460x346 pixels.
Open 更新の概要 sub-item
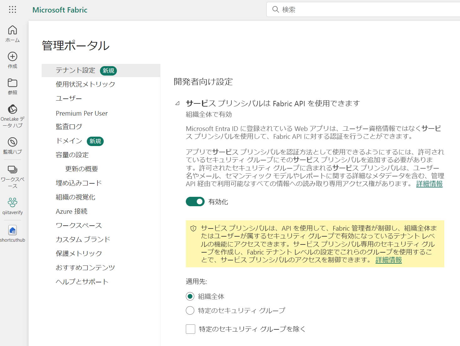(x=82, y=169)
